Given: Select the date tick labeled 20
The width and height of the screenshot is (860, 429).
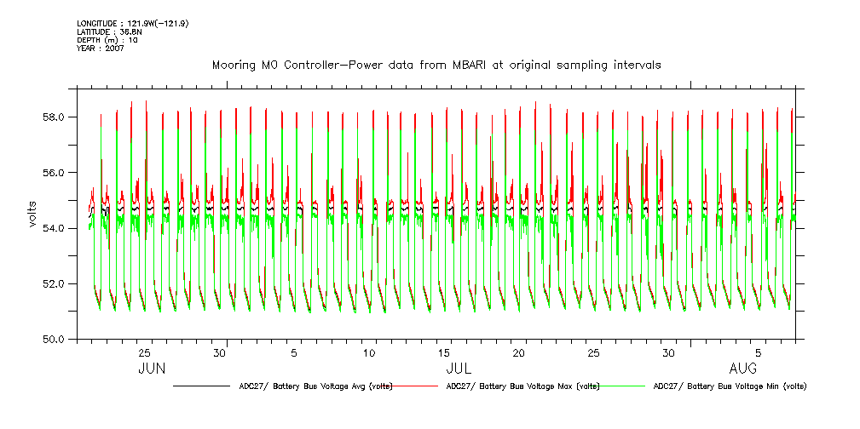Looking at the screenshot, I should 518,352.
